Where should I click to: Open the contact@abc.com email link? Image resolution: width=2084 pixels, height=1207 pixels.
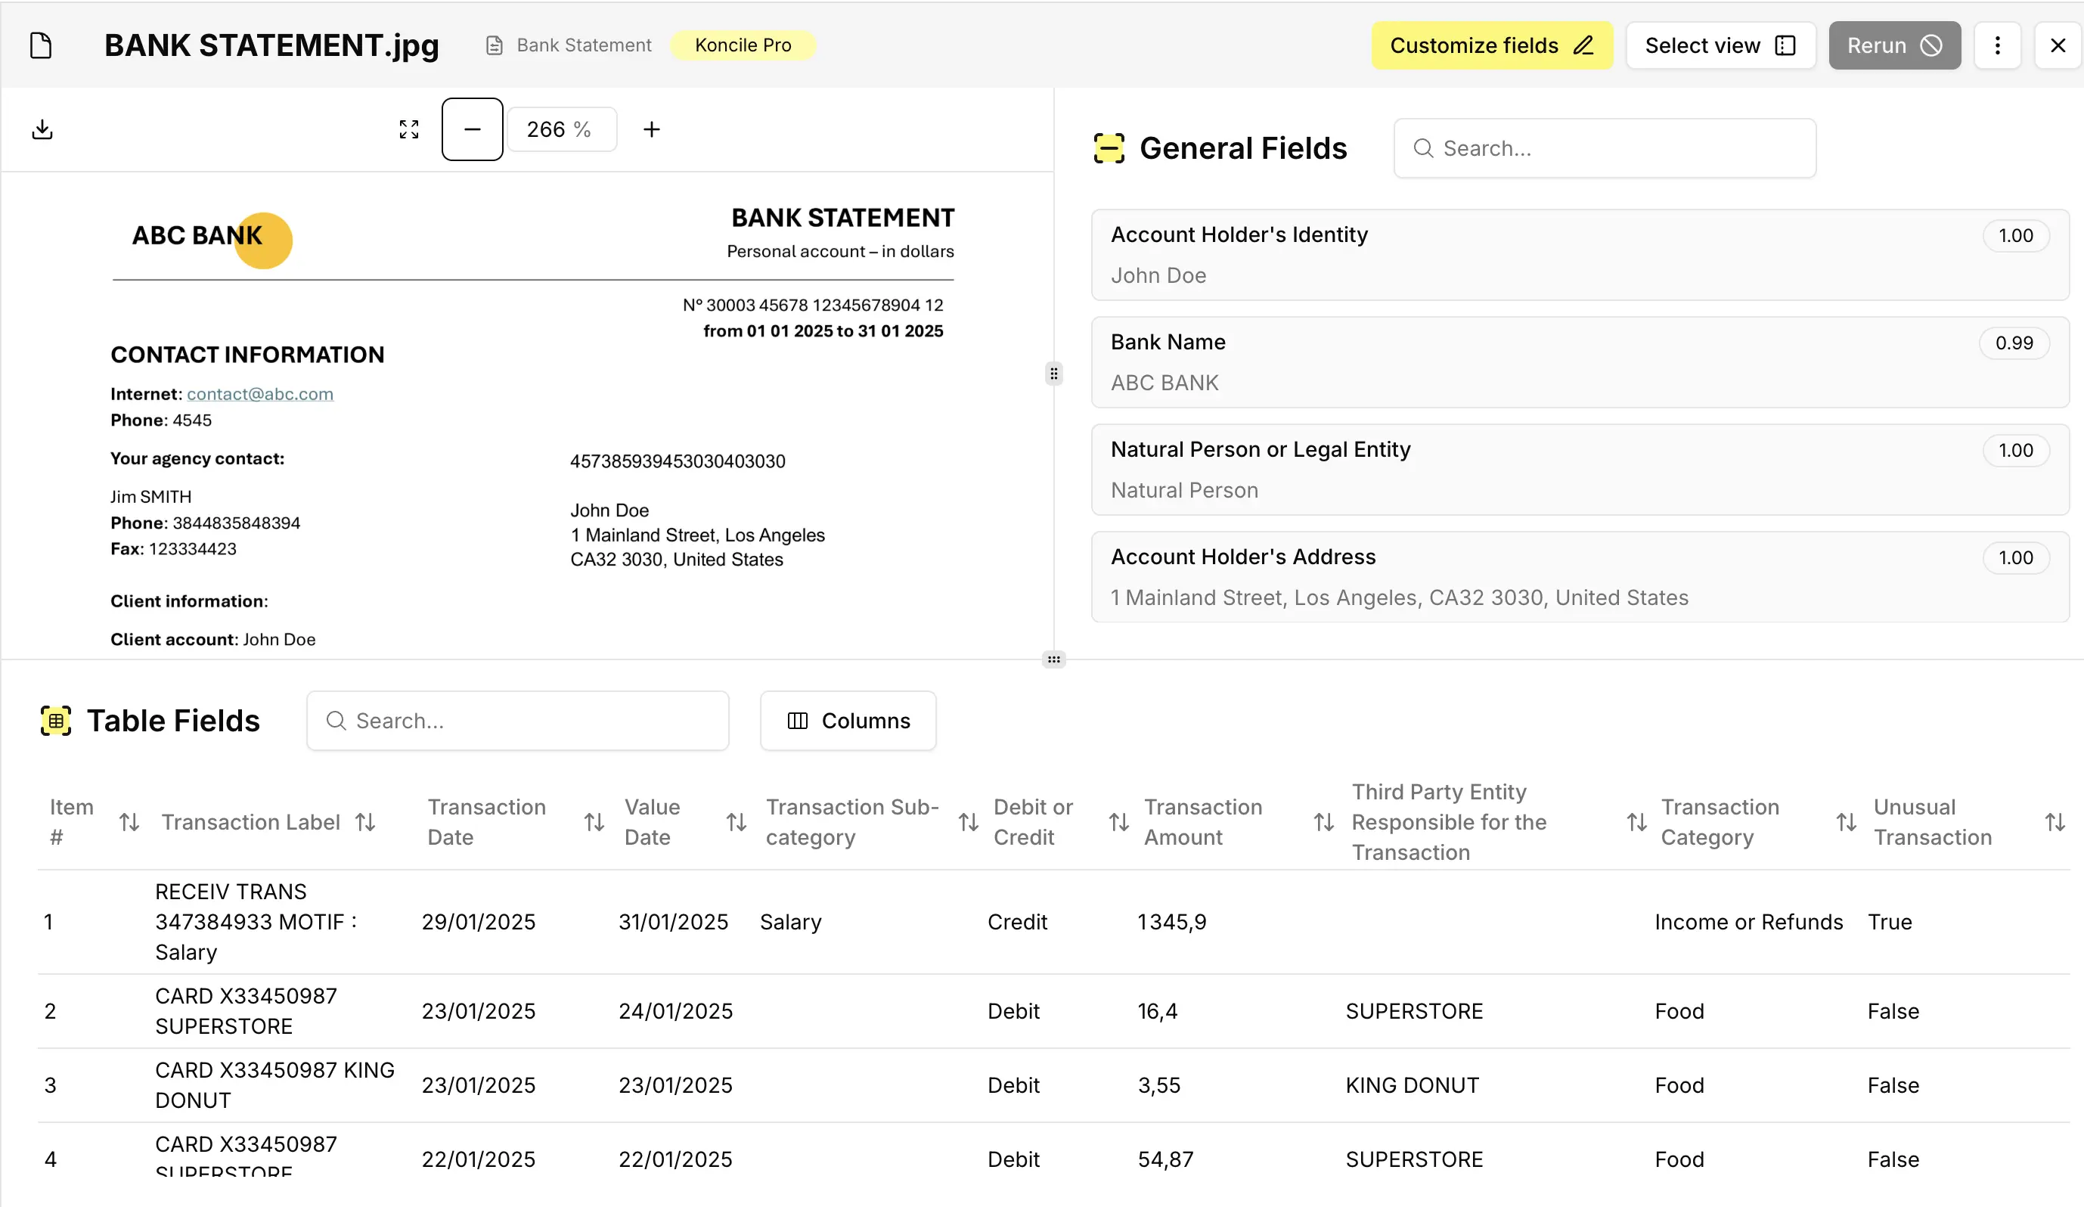pyautogui.click(x=260, y=394)
